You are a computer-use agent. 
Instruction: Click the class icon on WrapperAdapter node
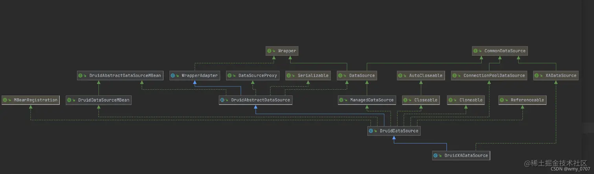point(173,75)
